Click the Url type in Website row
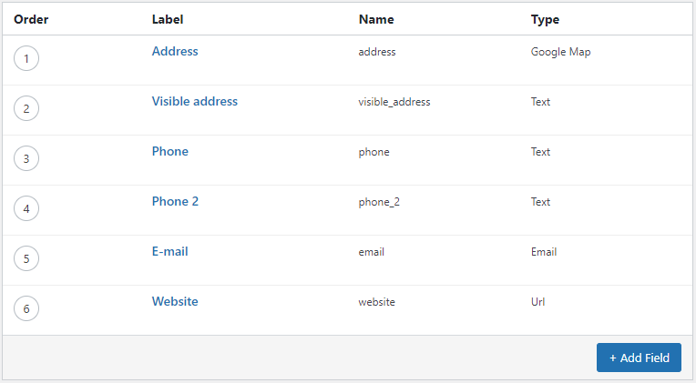This screenshot has width=696, height=383. (537, 302)
